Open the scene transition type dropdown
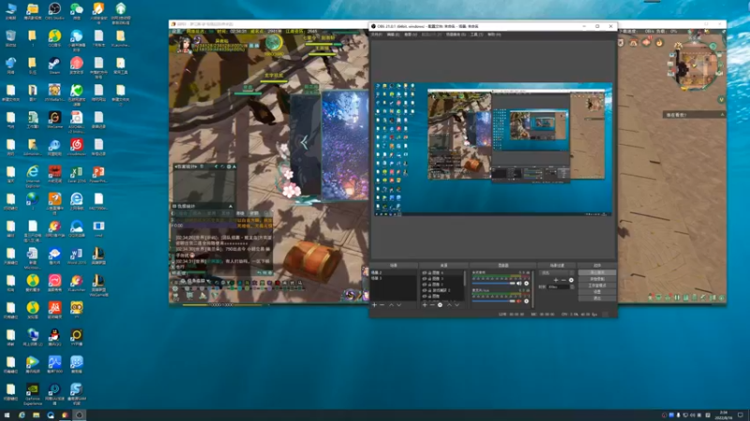 [x=556, y=272]
